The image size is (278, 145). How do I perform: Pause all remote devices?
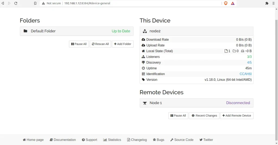(178, 116)
